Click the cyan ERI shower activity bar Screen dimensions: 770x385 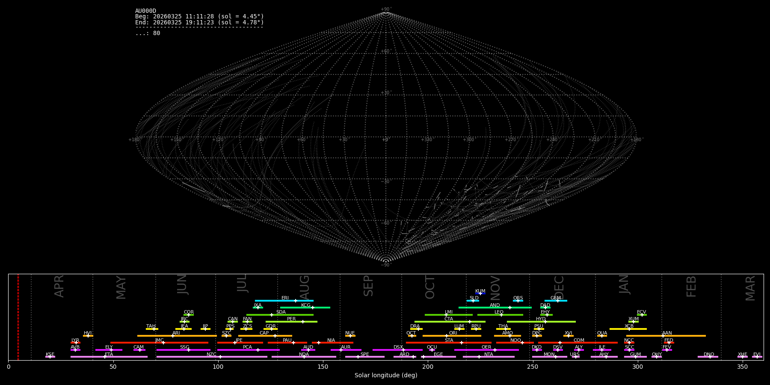tap(284, 301)
